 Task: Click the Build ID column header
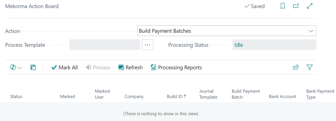coord(177,96)
